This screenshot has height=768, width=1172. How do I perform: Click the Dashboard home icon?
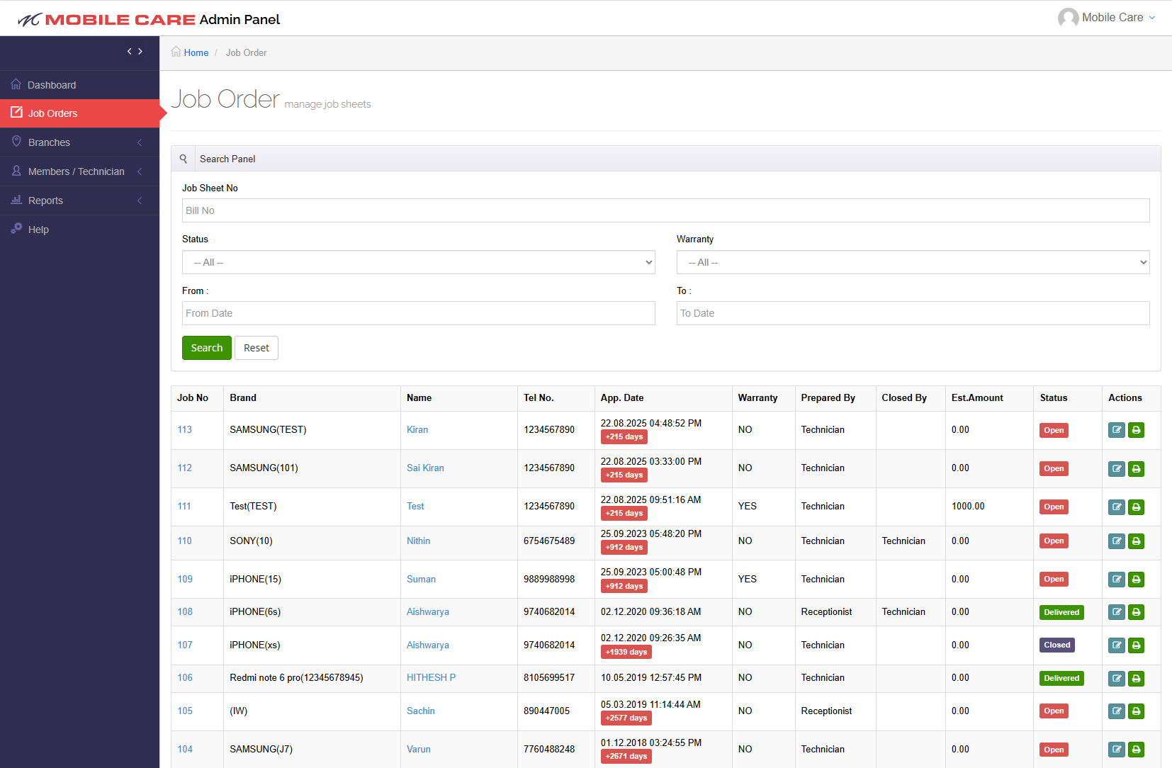tap(16, 84)
